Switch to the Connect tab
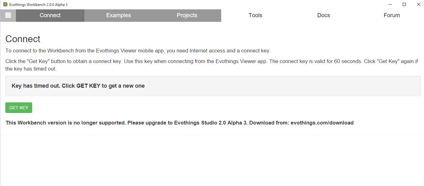Viewport: 424px width, 186px height. (50, 15)
